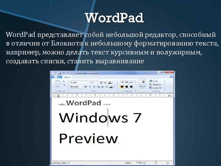This screenshot has height=166, width=221.
Task: Select Align text left
Action: point(122,87)
